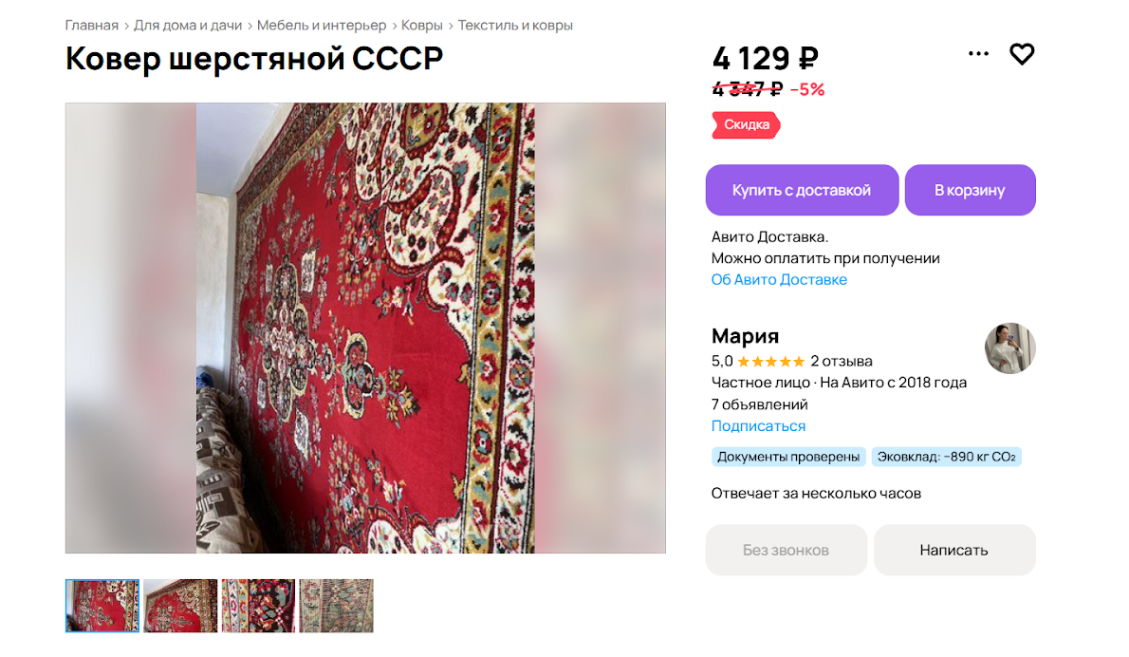Image resolution: width=1129 pixels, height=657 pixels.
Task: Add the carpet В корзину
Action: (970, 190)
